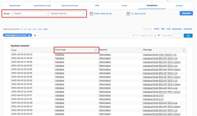
Task: Set FROM date 2021-06-20
Action: click(x=103, y=14)
